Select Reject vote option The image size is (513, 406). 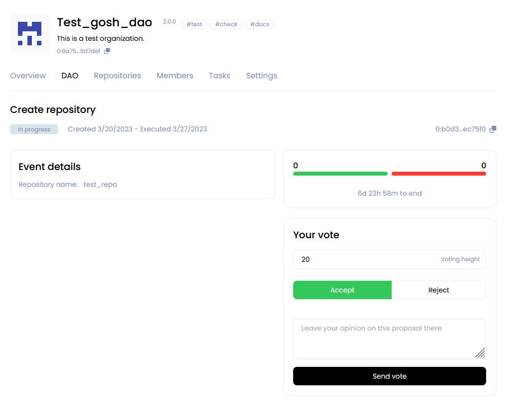coord(439,290)
